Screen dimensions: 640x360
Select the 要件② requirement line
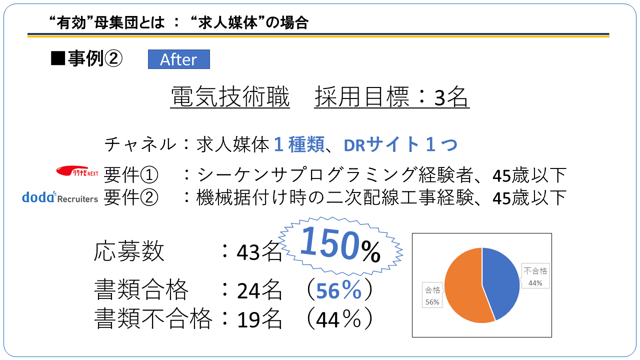pos(334,198)
